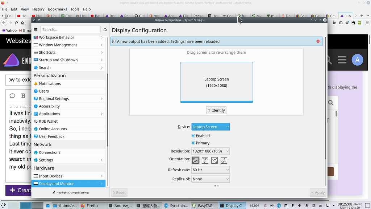
Task: Open the Device dropdown showing Laptop Screen
Action: click(x=210, y=127)
